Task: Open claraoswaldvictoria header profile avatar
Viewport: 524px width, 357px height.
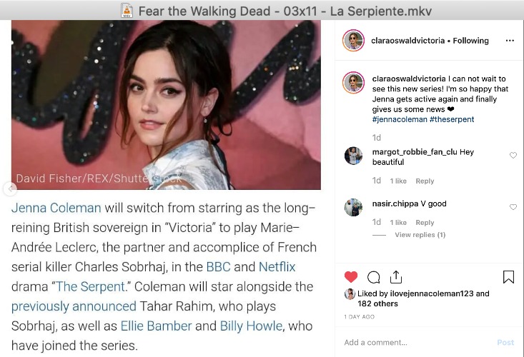Action: click(x=353, y=41)
